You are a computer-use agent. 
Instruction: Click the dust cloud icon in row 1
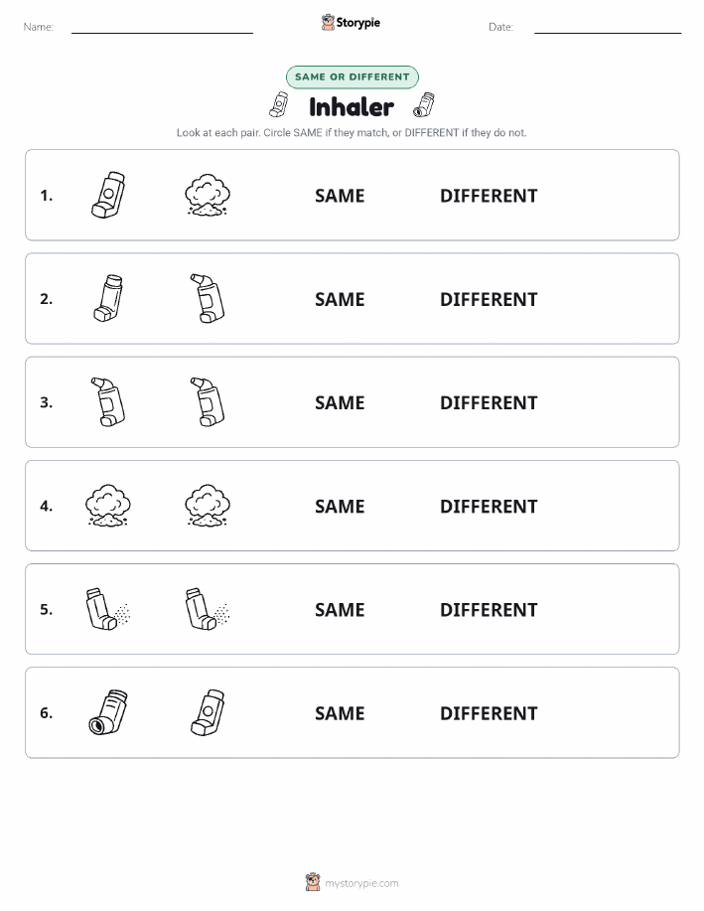(208, 195)
